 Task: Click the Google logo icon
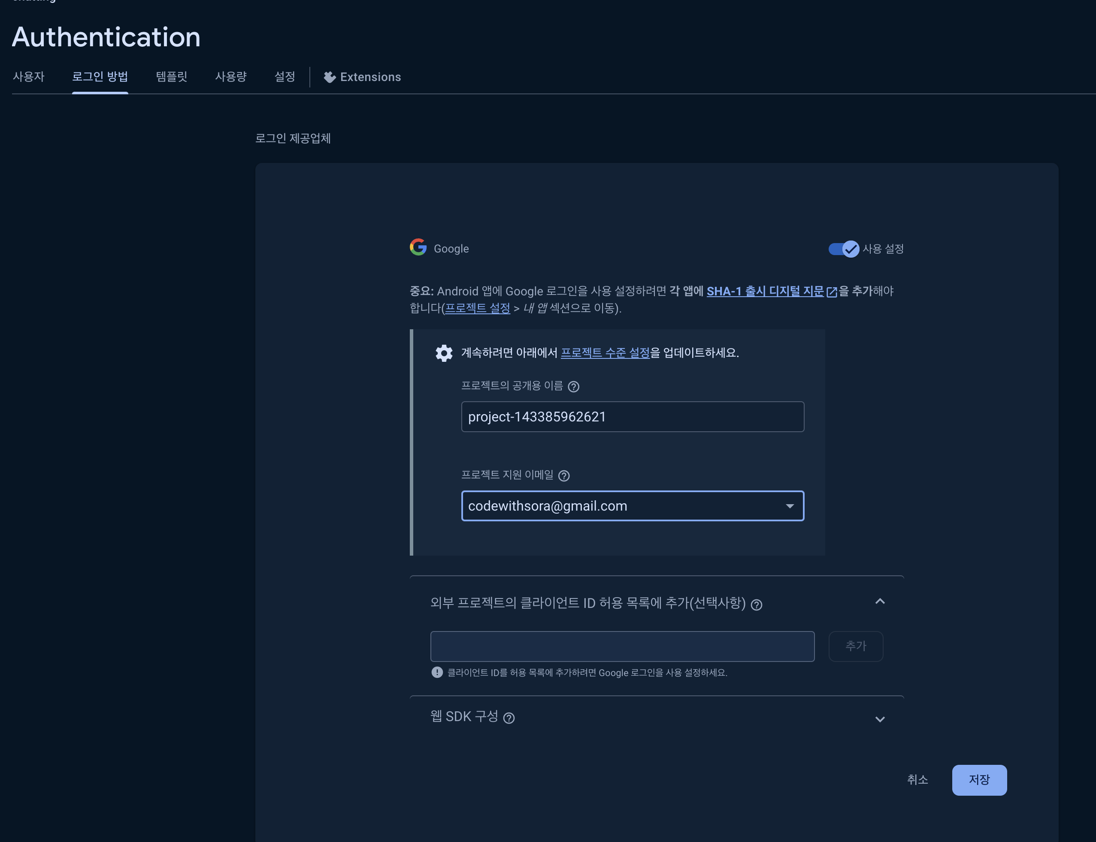tap(418, 247)
